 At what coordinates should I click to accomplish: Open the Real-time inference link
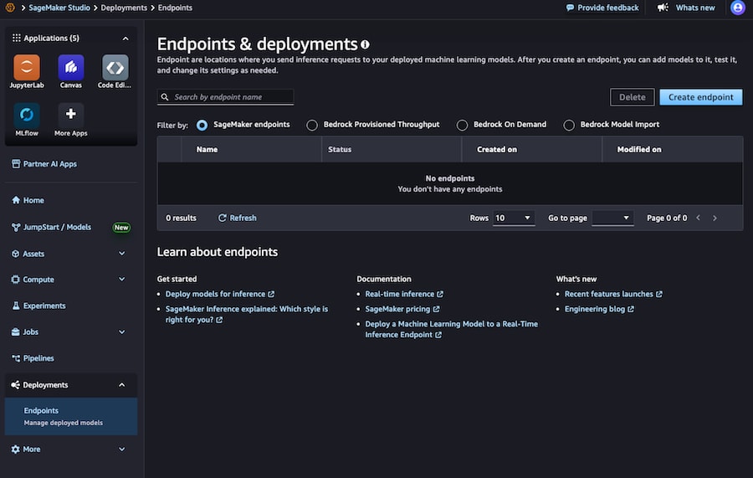click(404, 294)
